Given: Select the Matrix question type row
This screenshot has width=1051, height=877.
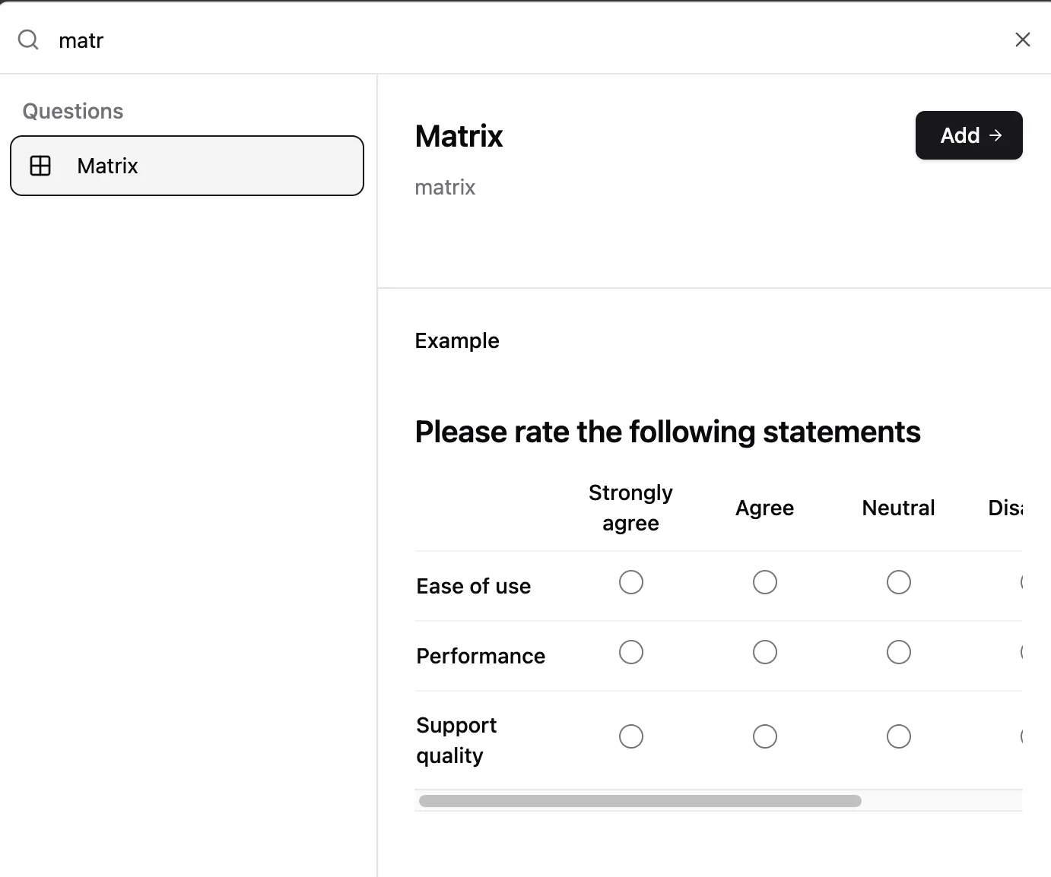Looking at the screenshot, I should [187, 166].
